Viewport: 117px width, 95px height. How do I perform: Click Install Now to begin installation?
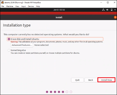tap(106, 80)
